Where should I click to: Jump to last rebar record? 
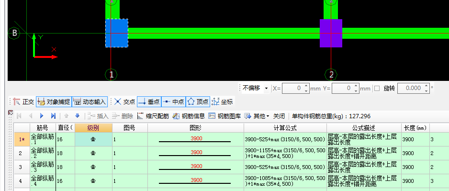coord(53,116)
